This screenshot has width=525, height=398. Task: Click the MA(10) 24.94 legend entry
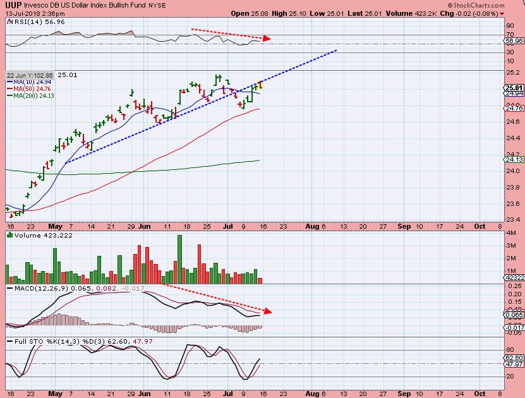[30, 82]
